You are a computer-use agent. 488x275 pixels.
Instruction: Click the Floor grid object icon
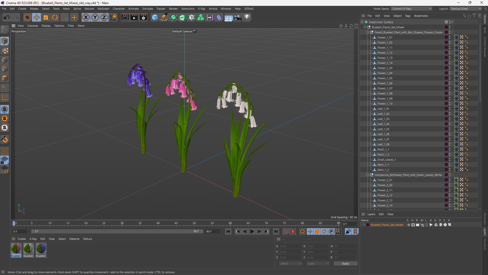[x=228, y=17]
